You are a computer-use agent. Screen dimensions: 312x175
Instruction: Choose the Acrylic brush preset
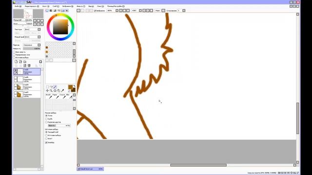[x=49, y=96]
